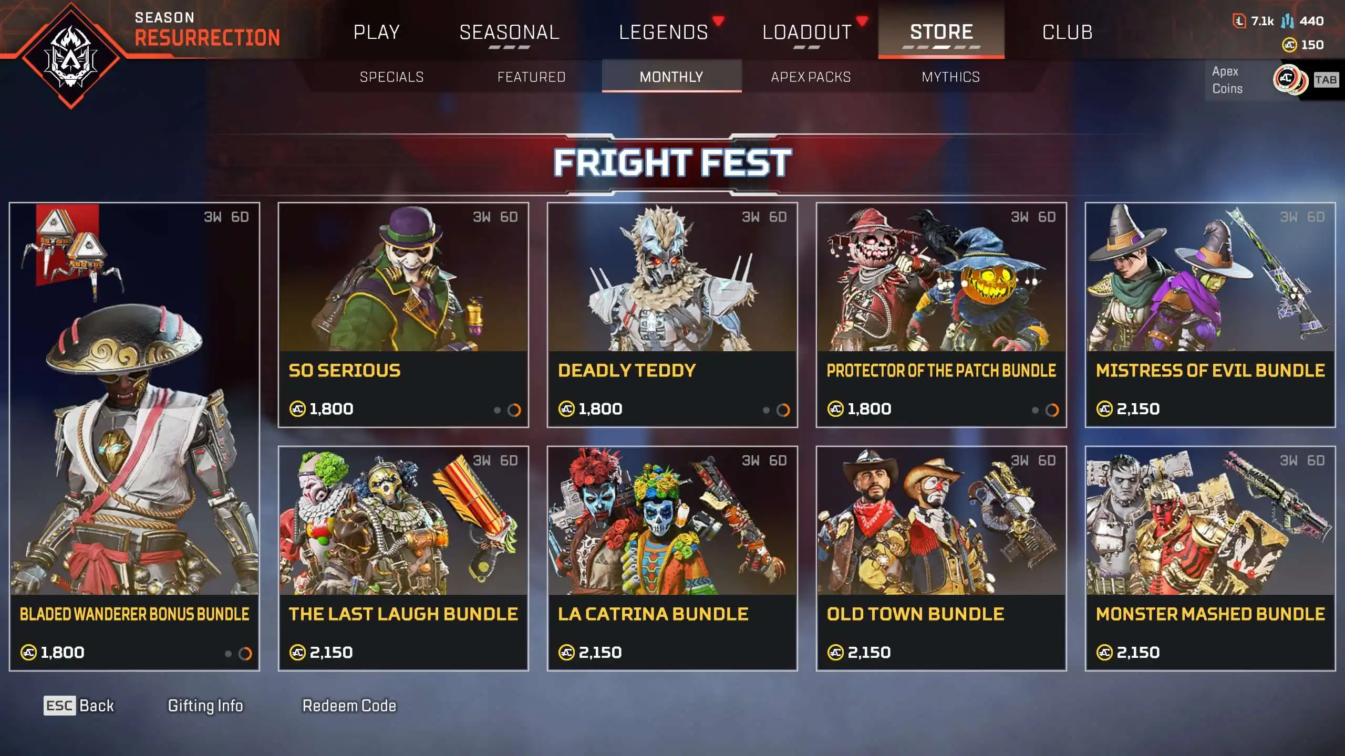Screen dimensions: 1345x756
Task: Click the Season Resurrection emblem icon
Action: click(x=71, y=56)
